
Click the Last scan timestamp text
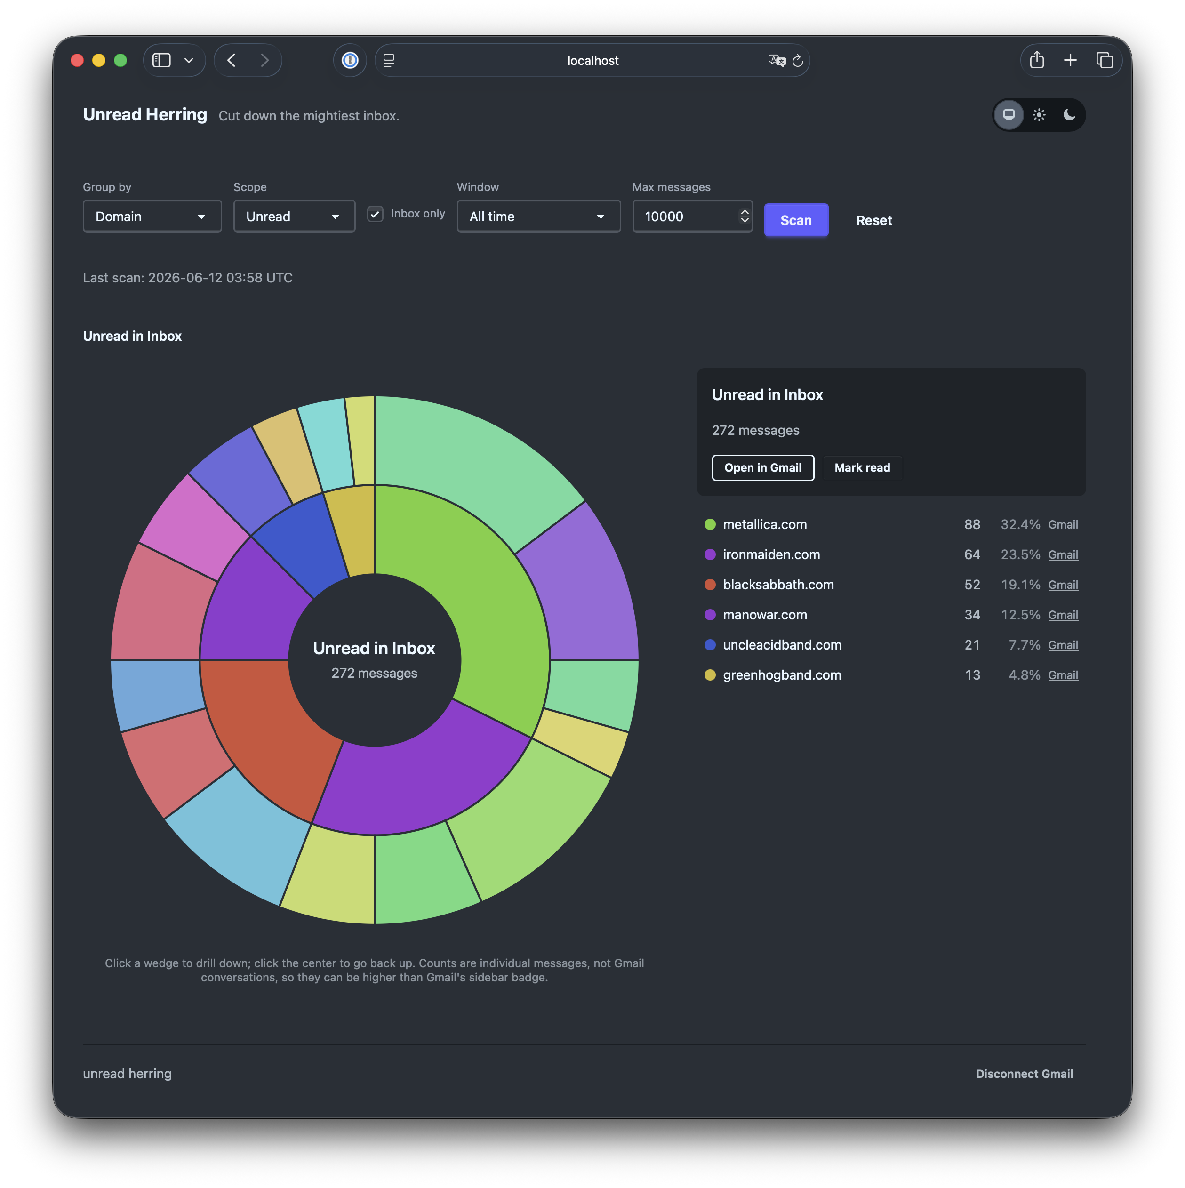point(188,278)
